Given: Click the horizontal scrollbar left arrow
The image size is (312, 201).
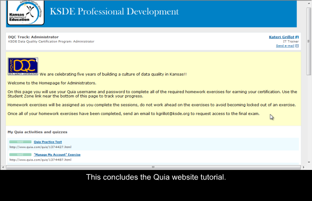Looking at the screenshot, I should click(x=3, y=167).
